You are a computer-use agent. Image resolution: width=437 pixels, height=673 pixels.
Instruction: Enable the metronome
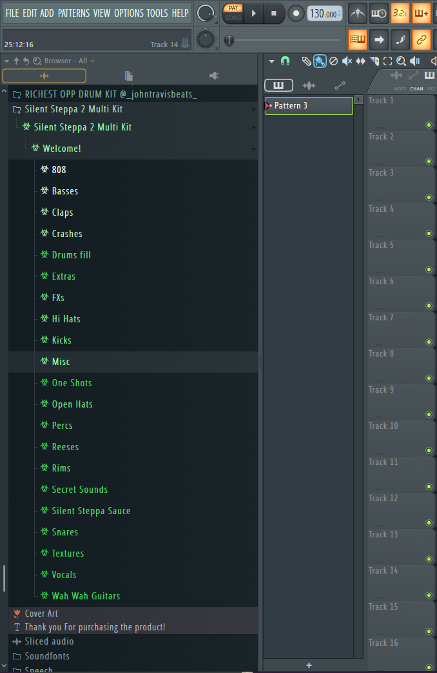click(x=358, y=13)
